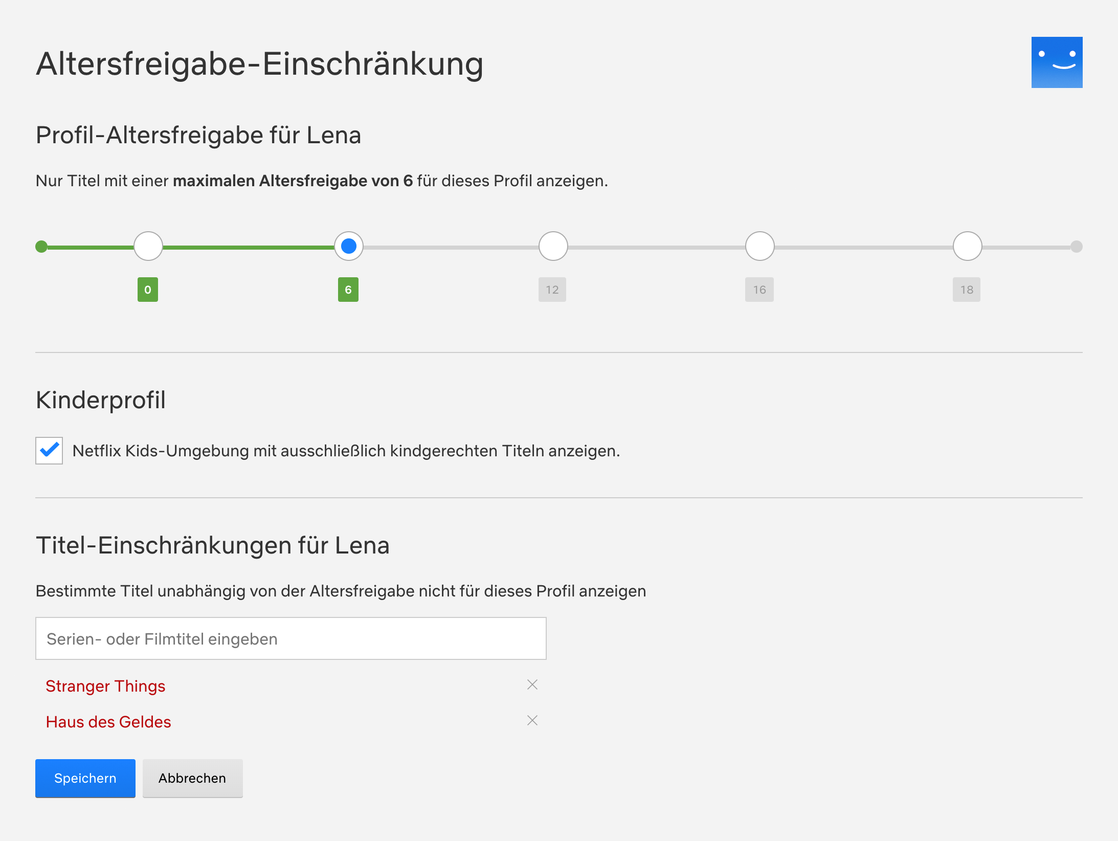Click the blue Netflix profile avatar icon

pos(1056,62)
